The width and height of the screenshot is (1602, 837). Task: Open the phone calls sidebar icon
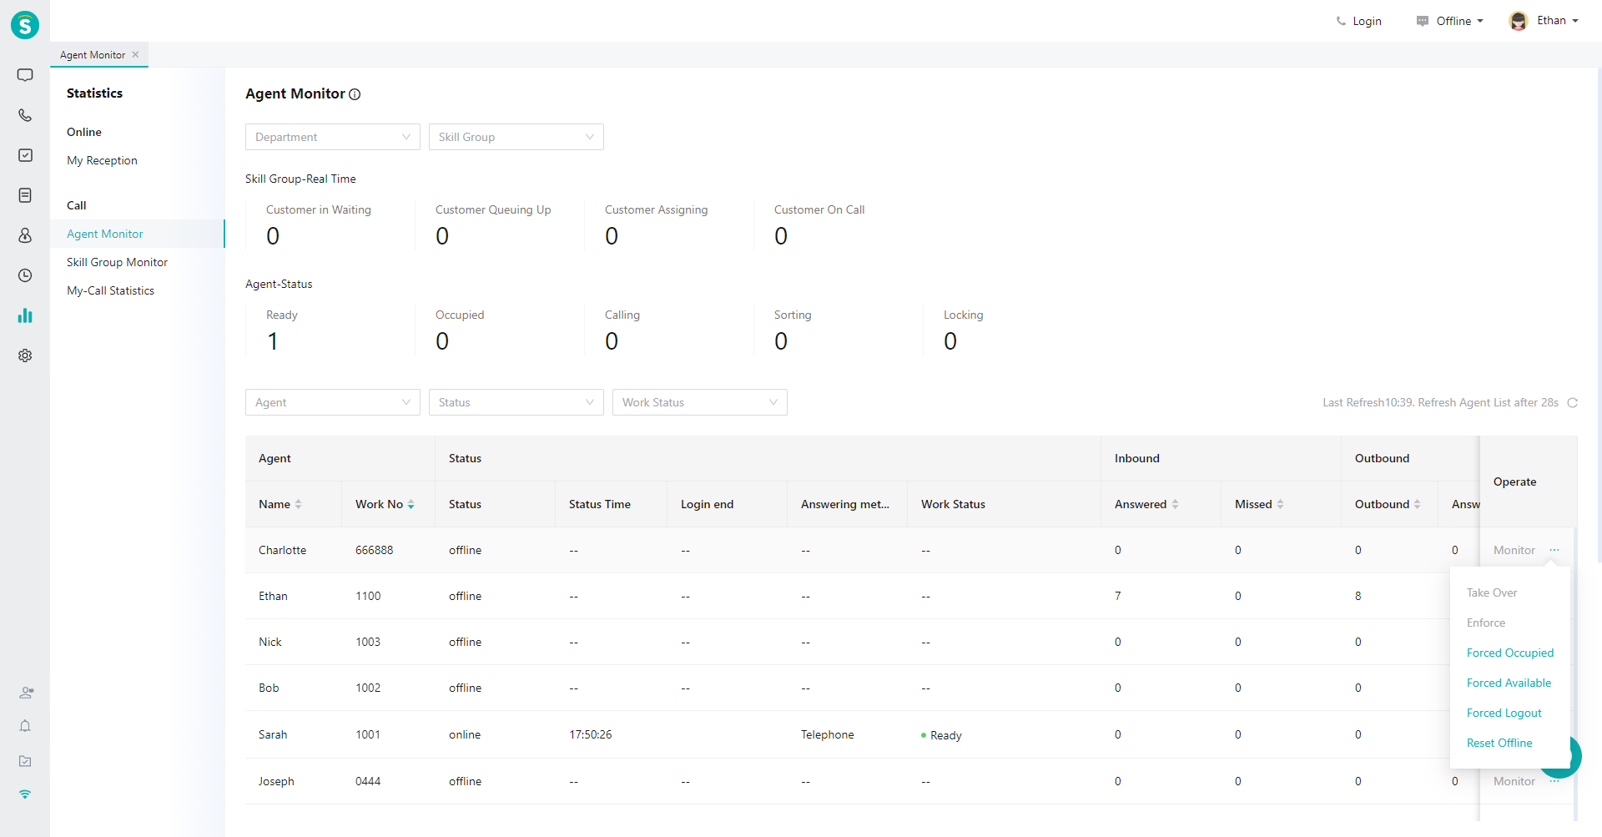point(25,115)
